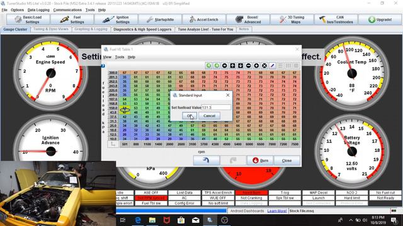This screenshot has width=403, height=226.
Task: Open Microsoft Edge from the taskbar
Action: pos(138,220)
